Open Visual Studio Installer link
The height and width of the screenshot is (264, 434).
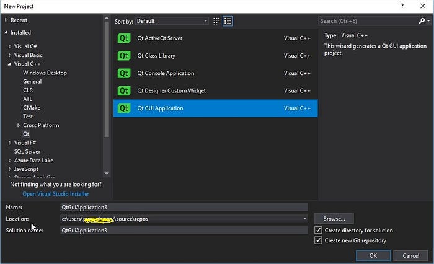click(56, 194)
